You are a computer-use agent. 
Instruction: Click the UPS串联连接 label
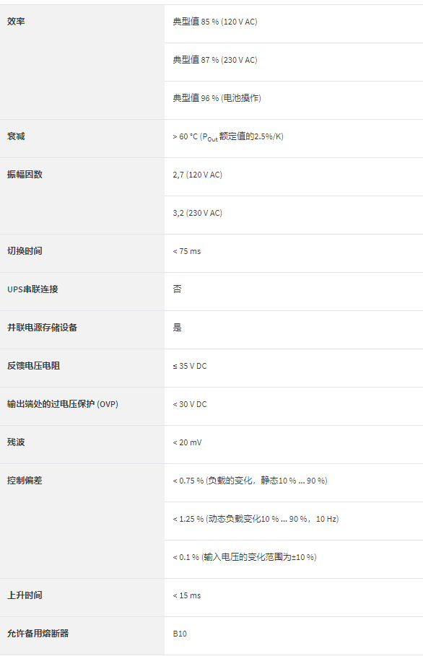[x=32, y=289]
